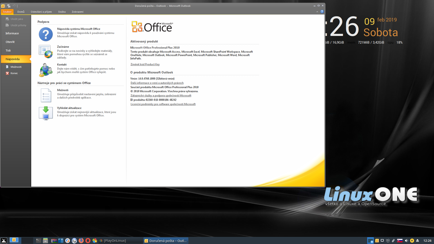Image resolution: width=434 pixels, height=244 pixels.
Task: Open Další informace o verzi a autorských právech
Action: 157,83
